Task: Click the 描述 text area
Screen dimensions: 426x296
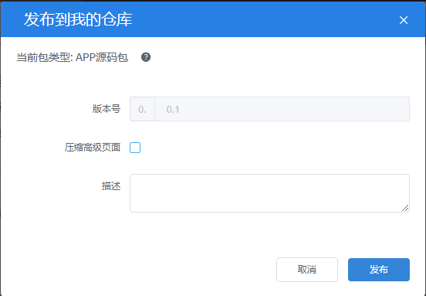Action: pyautogui.click(x=269, y=193)
